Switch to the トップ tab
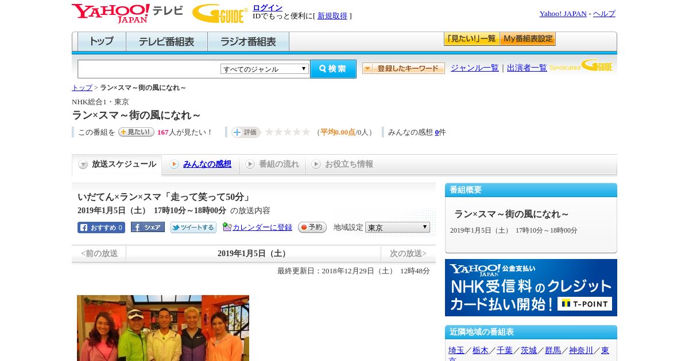 coord(102,42)
